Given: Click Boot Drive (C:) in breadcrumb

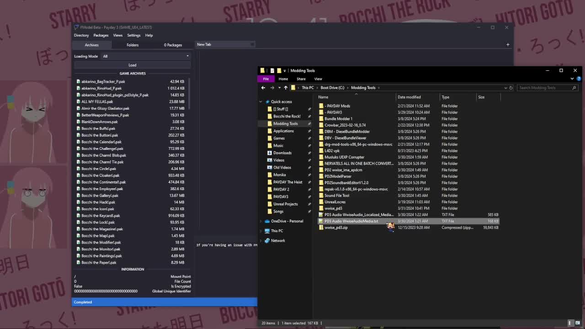Looking at the screenshot, I should (x=332, y=88).
